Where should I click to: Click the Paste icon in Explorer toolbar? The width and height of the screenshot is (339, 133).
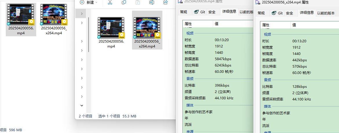tap(138, 2)
